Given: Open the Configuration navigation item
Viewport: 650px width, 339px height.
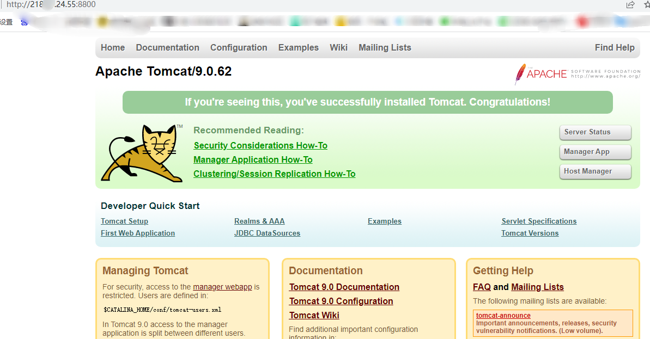Looking at the screenshot, I should (x=239, y=47).
